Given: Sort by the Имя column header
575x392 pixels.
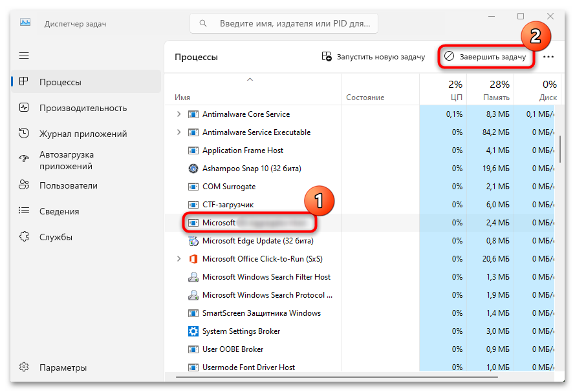Looking at the screenshot, I should pos(253,90).
